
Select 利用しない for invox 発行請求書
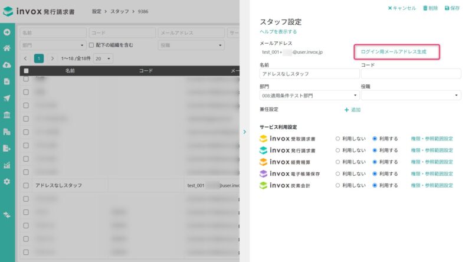pos(337,150)
